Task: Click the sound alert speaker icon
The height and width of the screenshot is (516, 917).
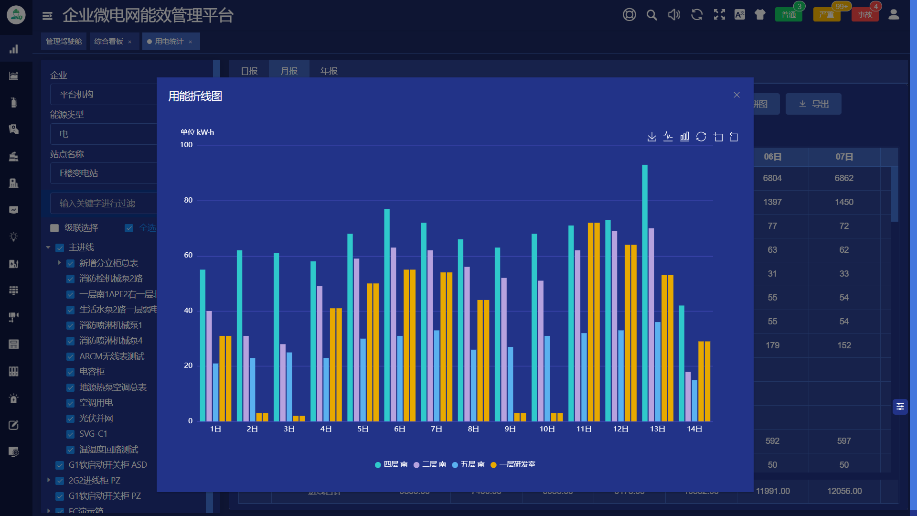Action: [x=674, y=15]
